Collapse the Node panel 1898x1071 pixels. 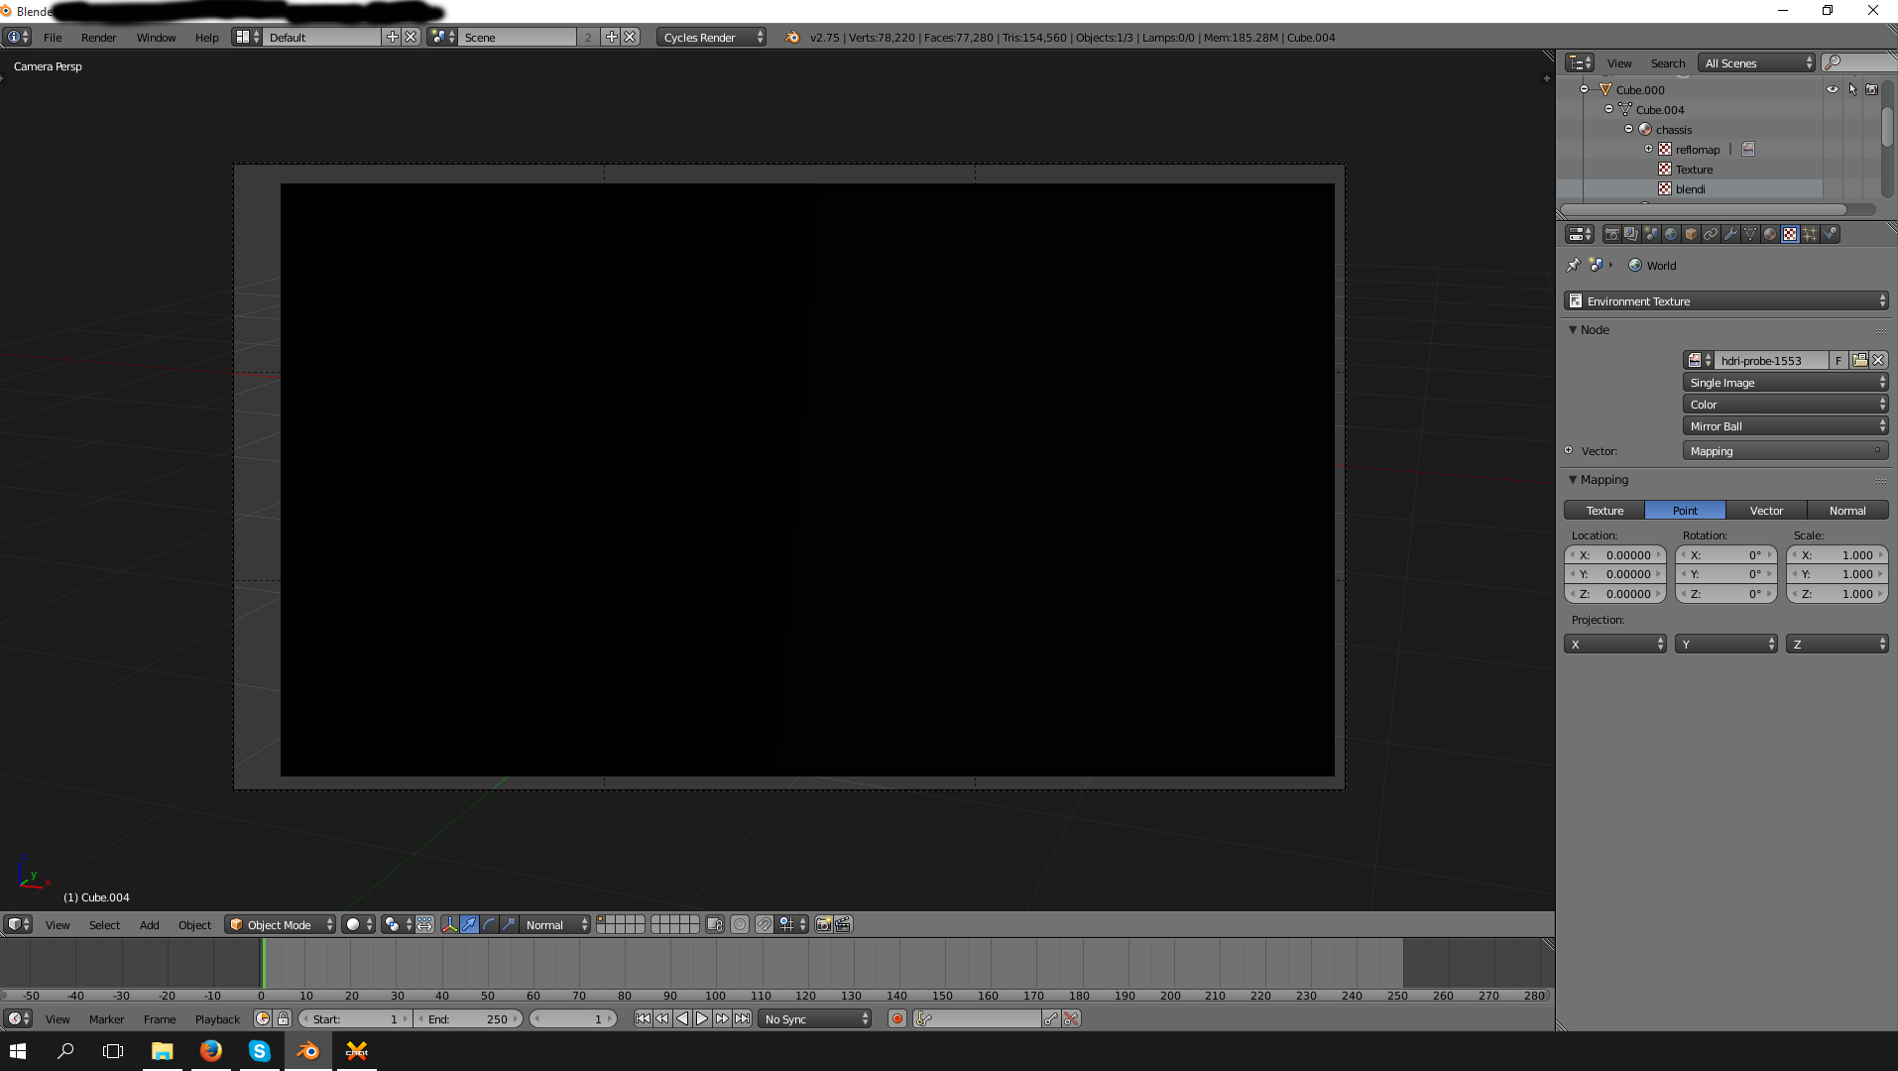pos(1572,329)
